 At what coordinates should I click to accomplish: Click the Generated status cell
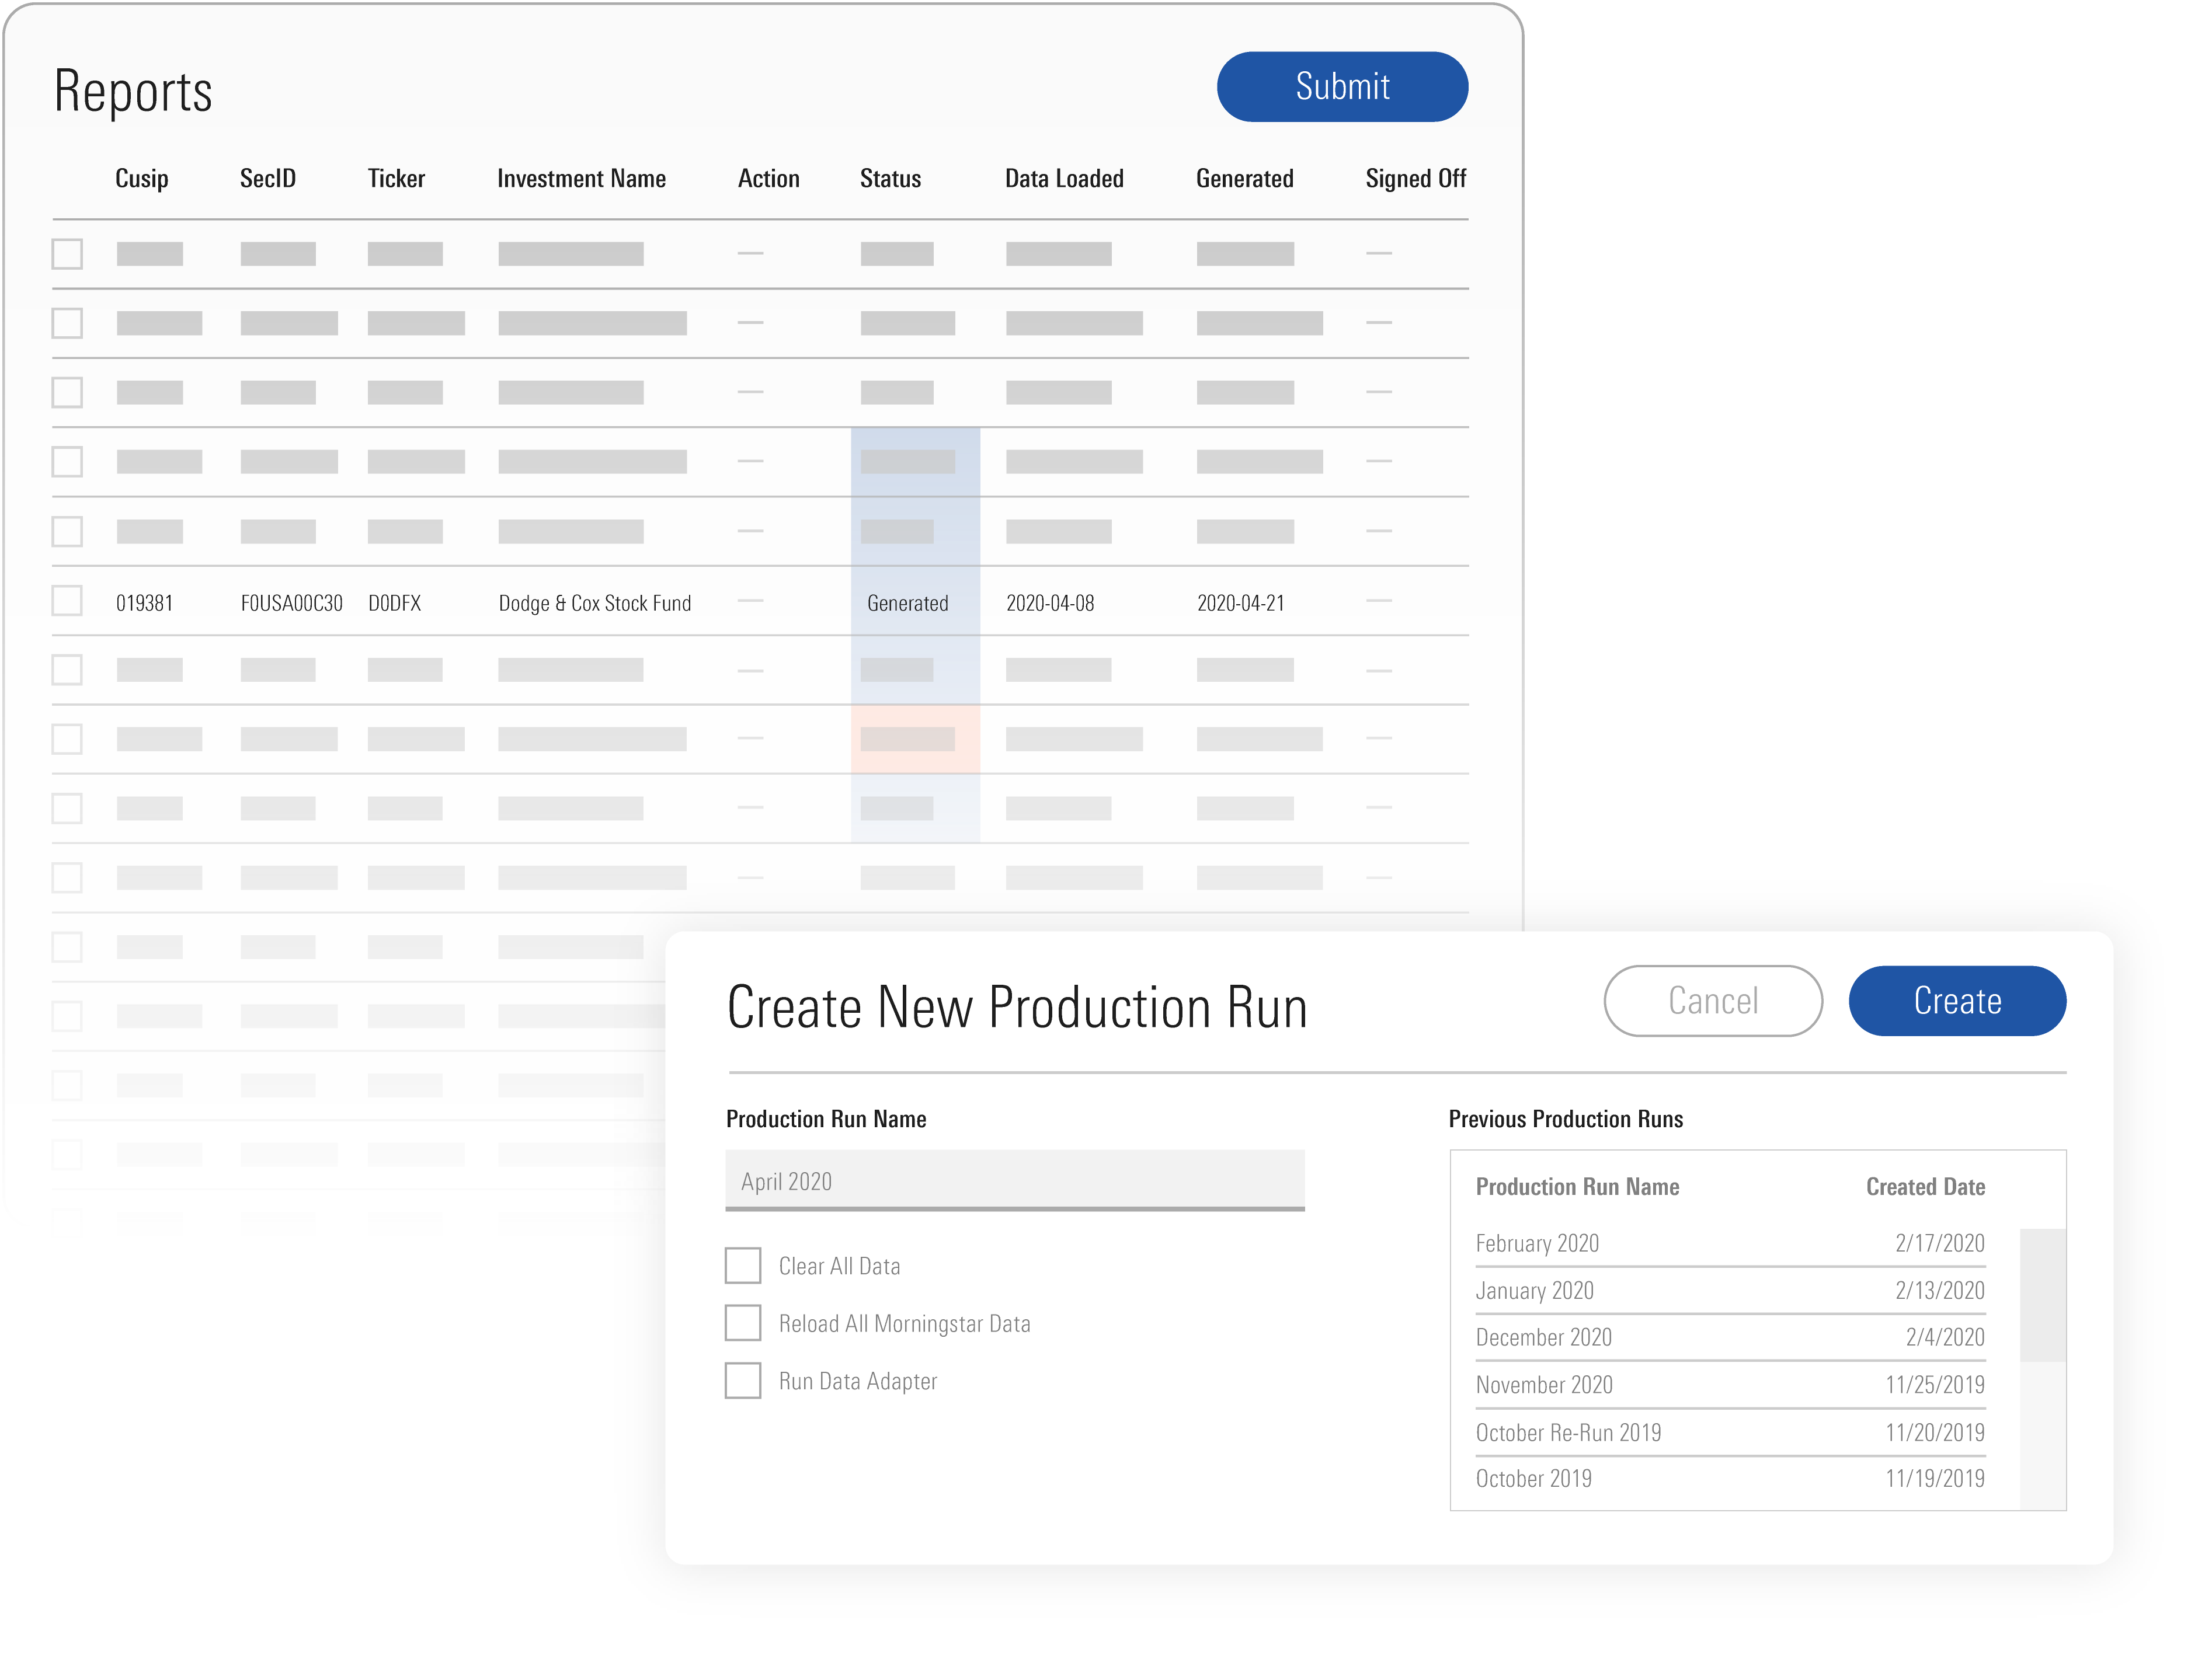pyautogui.click(x=908, y=602)
